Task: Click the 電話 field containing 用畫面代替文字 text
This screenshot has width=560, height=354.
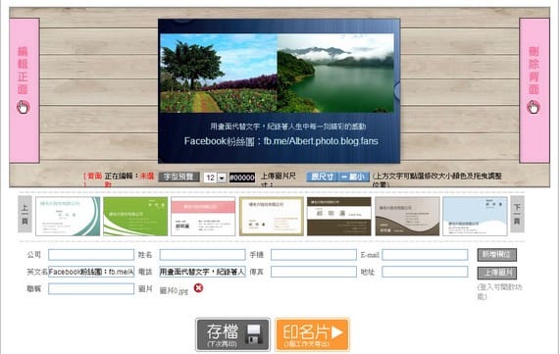Action: coord(202,272)
